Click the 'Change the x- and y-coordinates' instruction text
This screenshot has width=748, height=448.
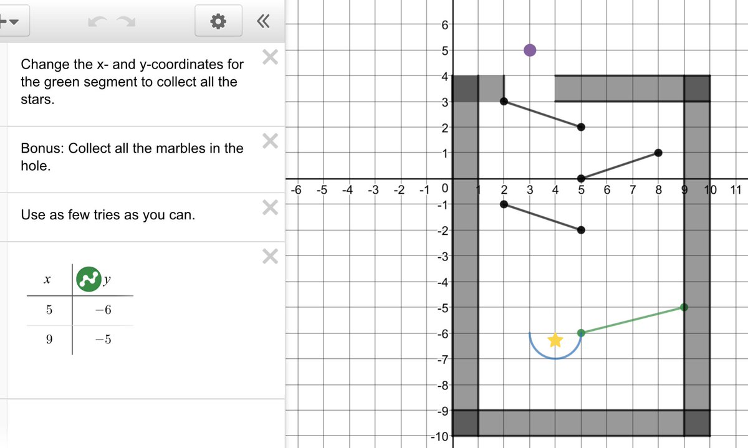click(132, 82)
